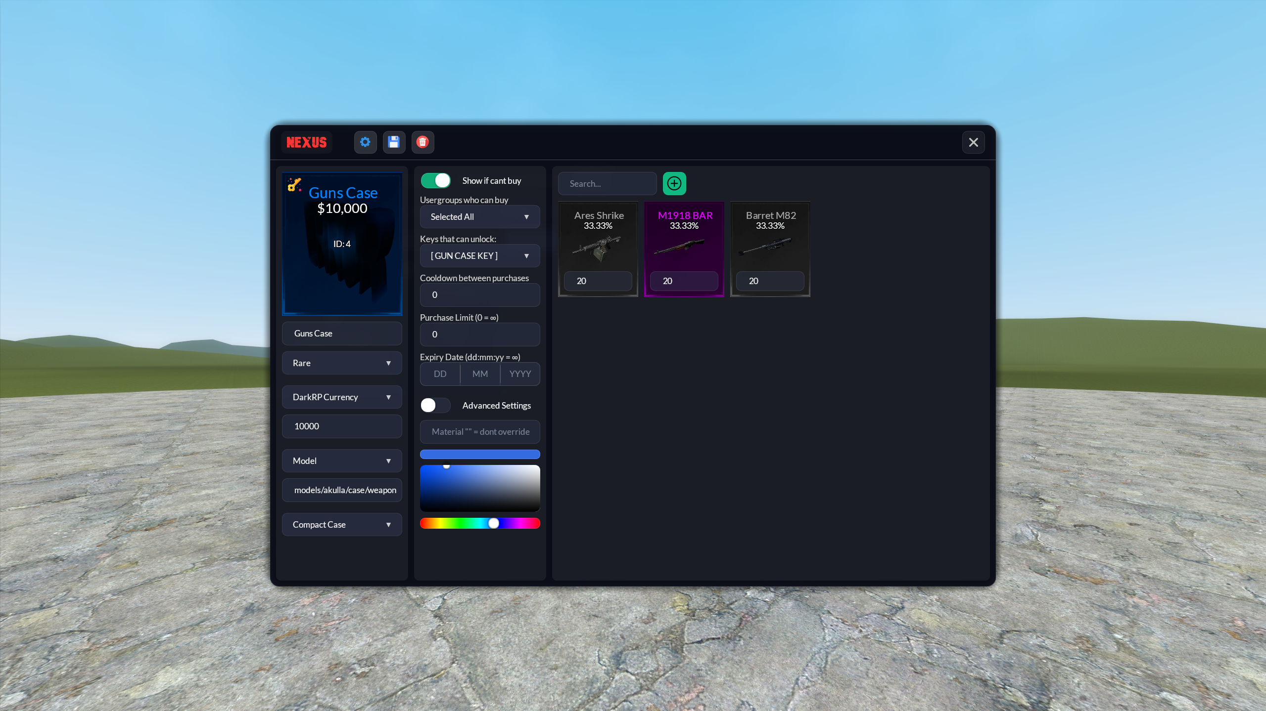The width and height of the screenshot is (1266, 711).
Task: Toggle the Show if cant buy switch
Action: pyautogui.click(x=435, y=181)
